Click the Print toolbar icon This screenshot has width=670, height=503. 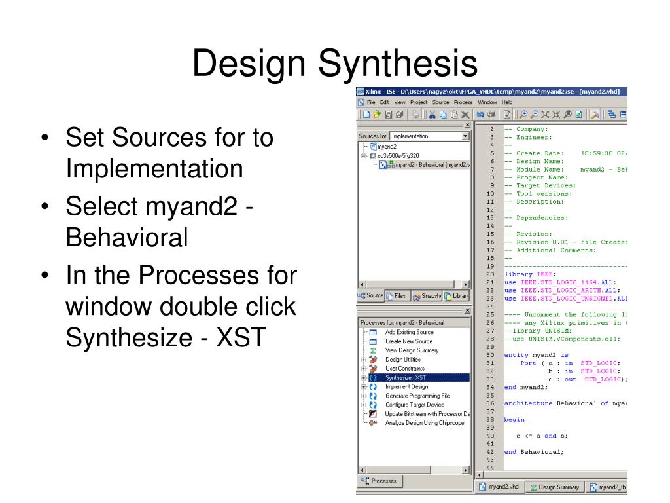pos(414,114)
